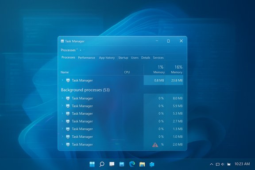Select the 2.7 MB memory value
255x170 pixels.
click(178, 121)
